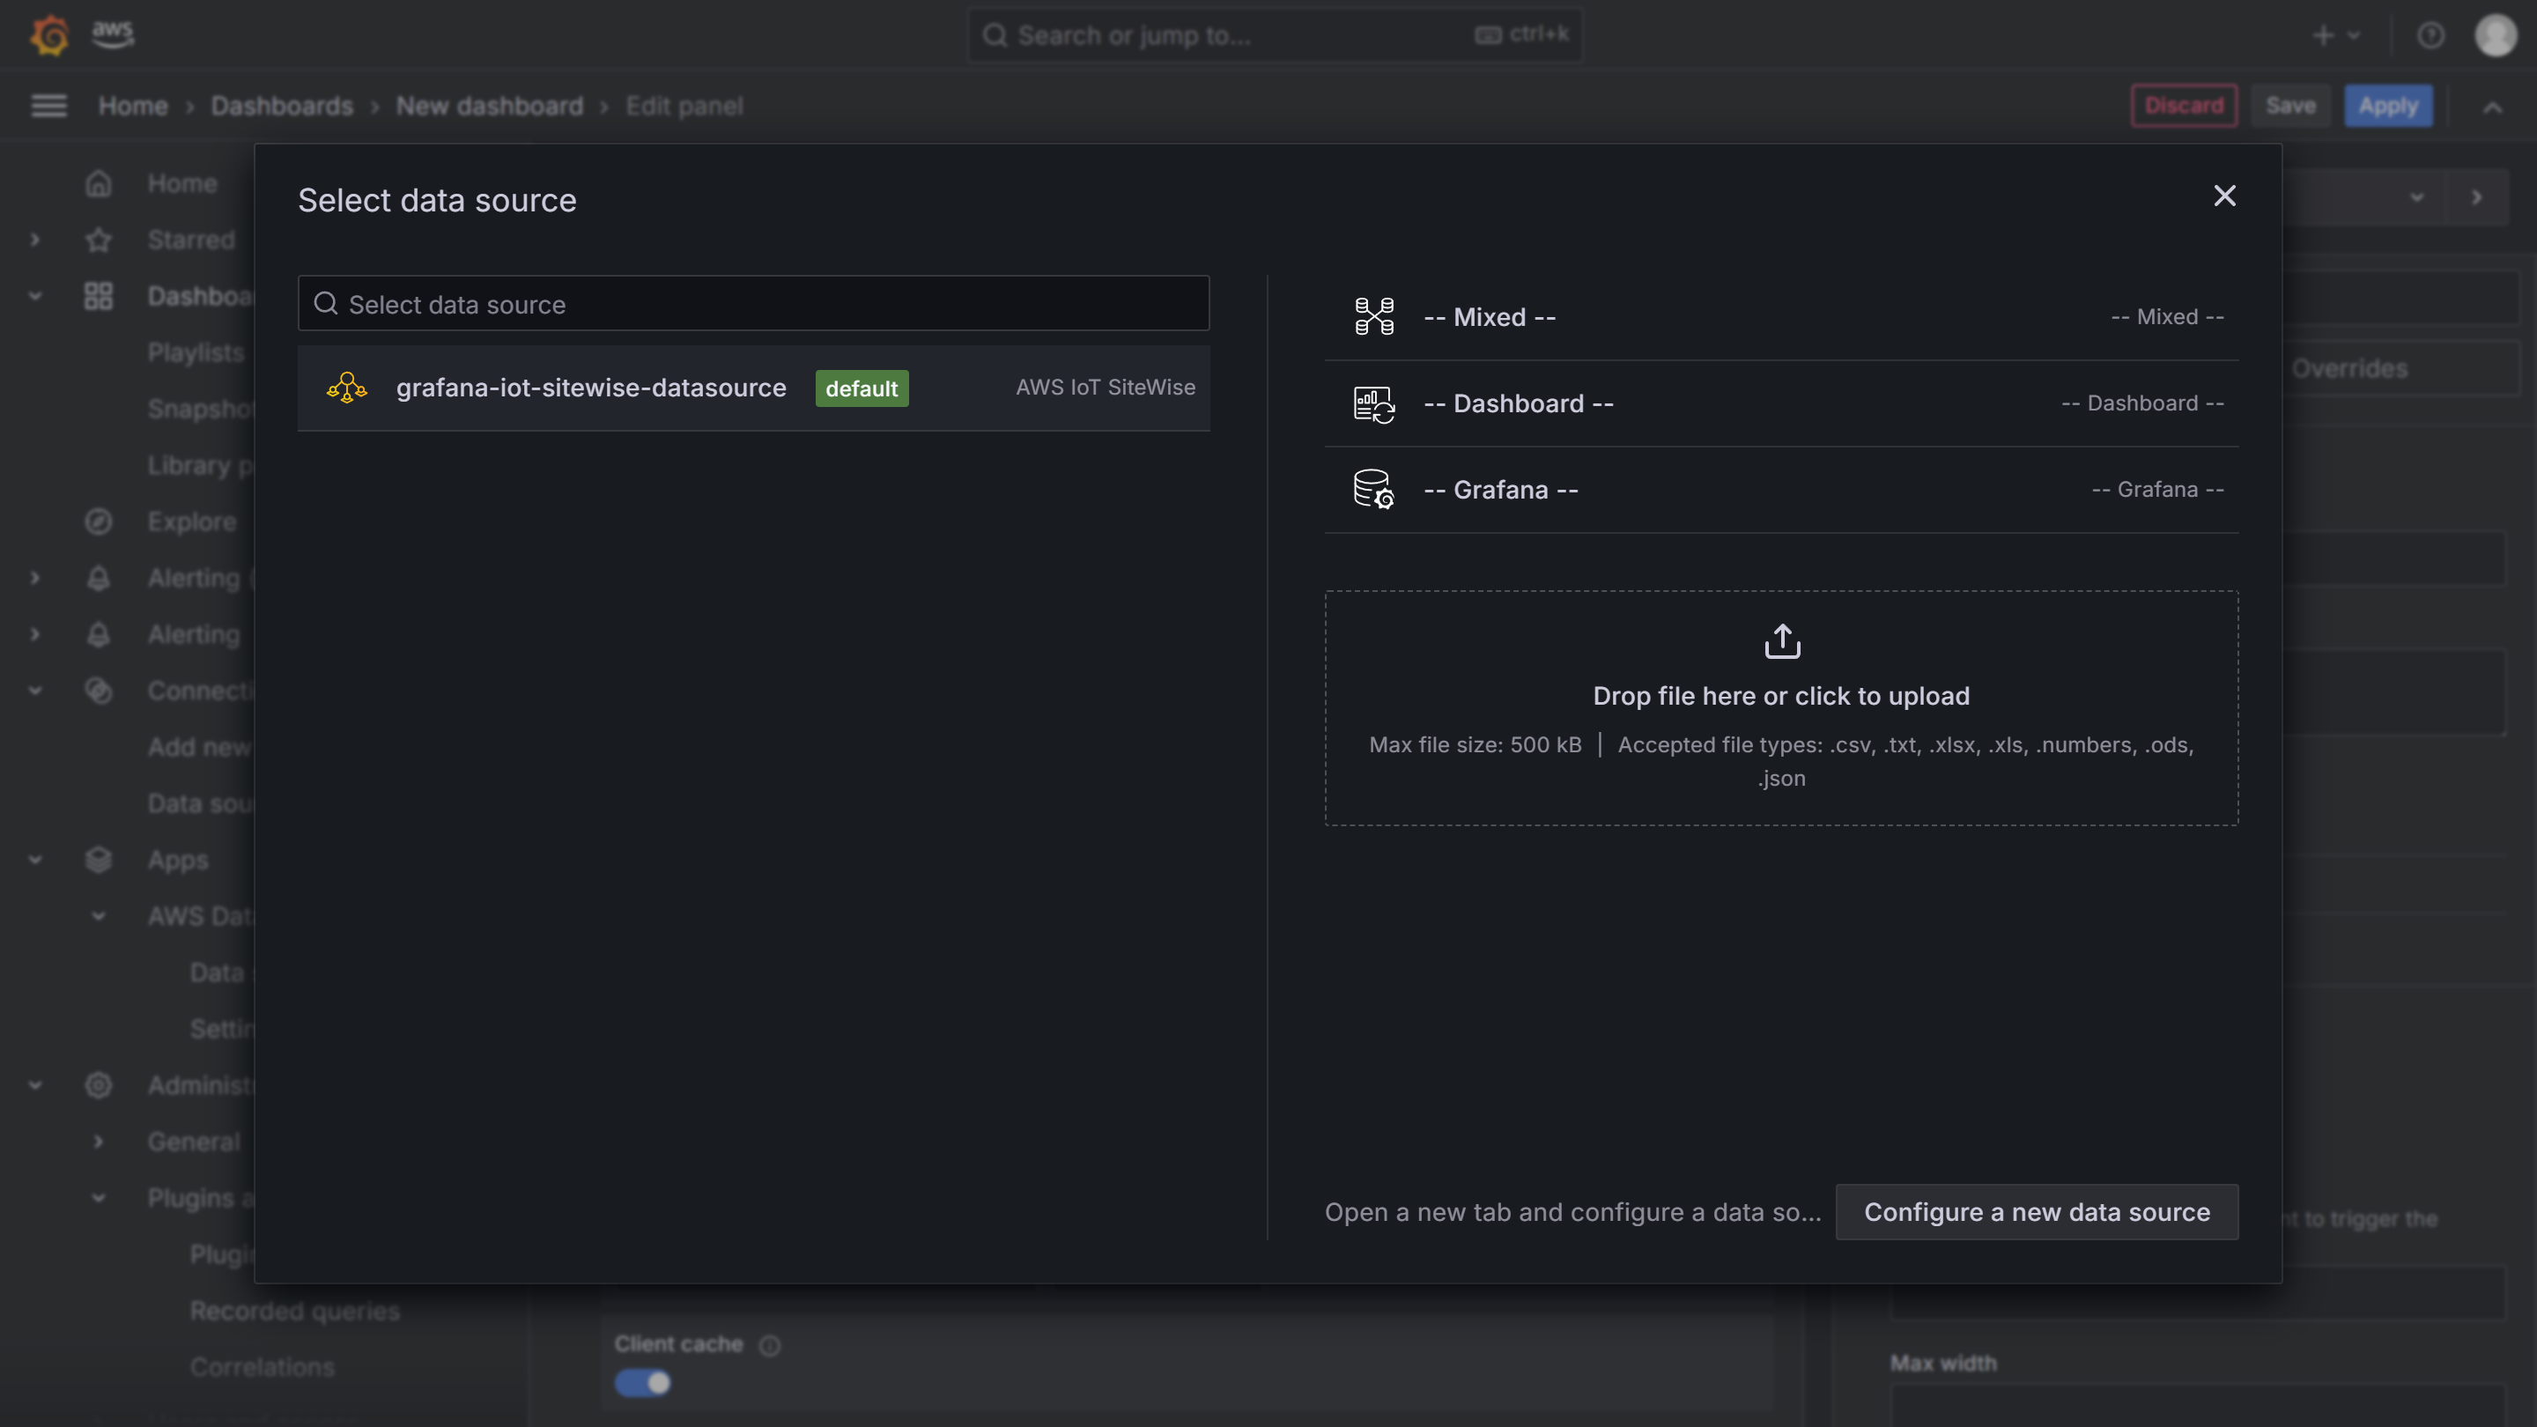Click the green default badge
Viewport: 2537px width, 1427px height.
(862, 388)
